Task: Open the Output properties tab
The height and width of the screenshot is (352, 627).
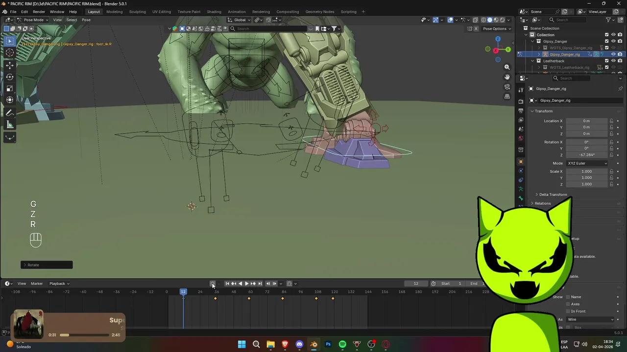Action: click(x=521, y=111)
